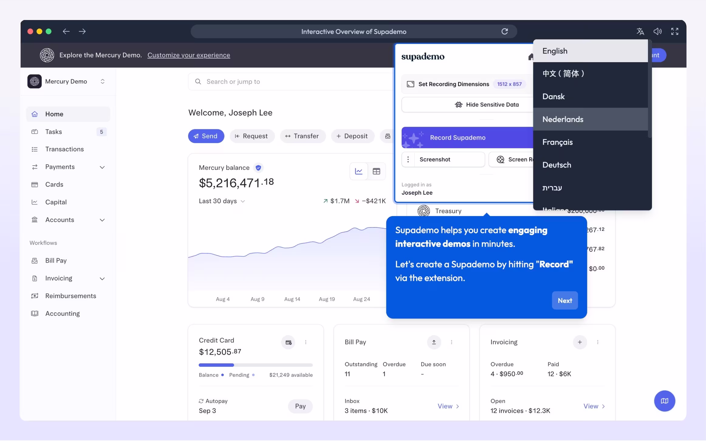This screenshot has height=441, width=706.
Task: Select Nederlands from the language list
Action: 563,119
